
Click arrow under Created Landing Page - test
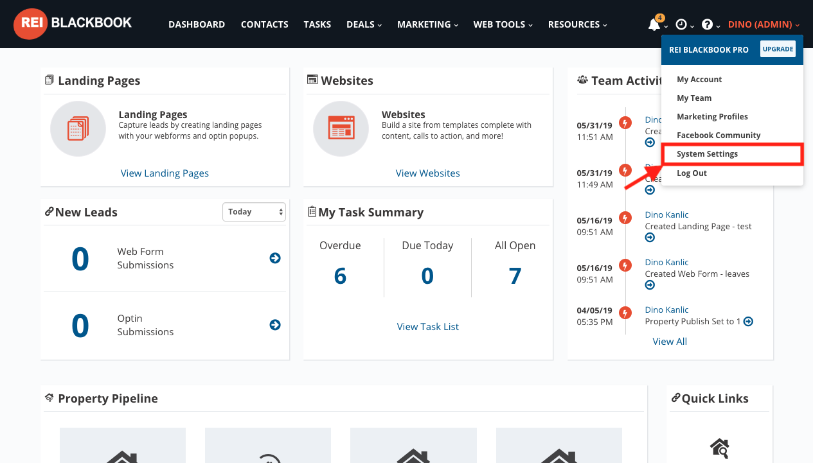click(x=650, y=238)
